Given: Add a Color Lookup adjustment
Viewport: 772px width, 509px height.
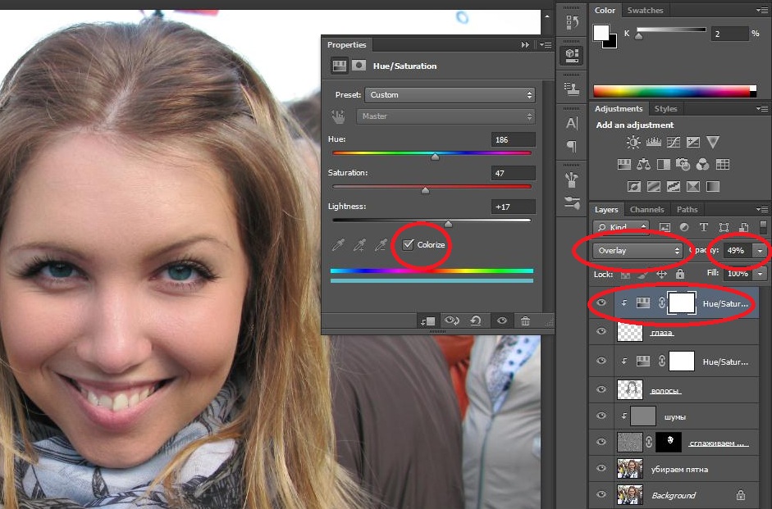Looking at the screenshot, I should click(x=722, y=164).
